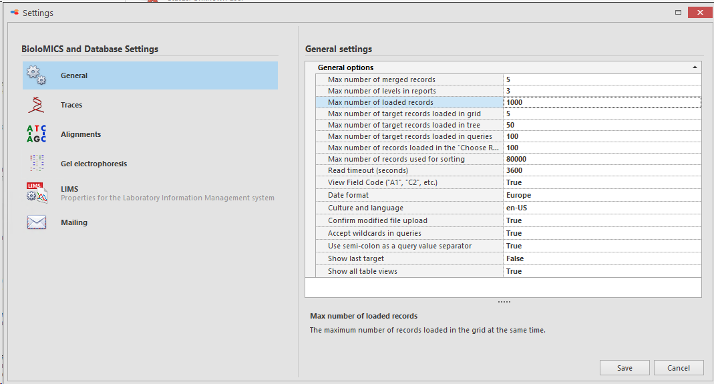Screen dimensions: 714x384
Task: Collapse the General options group
Action: (695, 67)
